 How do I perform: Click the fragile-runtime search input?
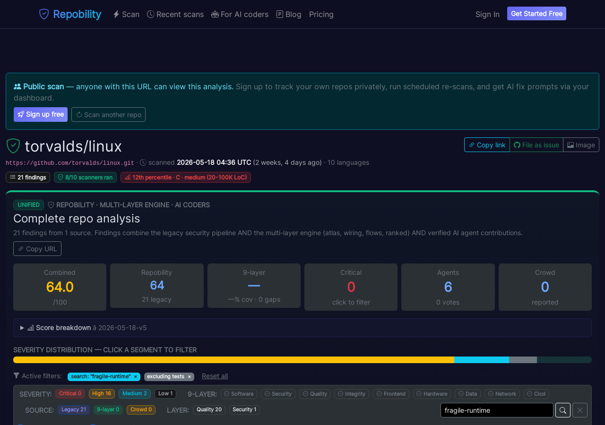497,410
